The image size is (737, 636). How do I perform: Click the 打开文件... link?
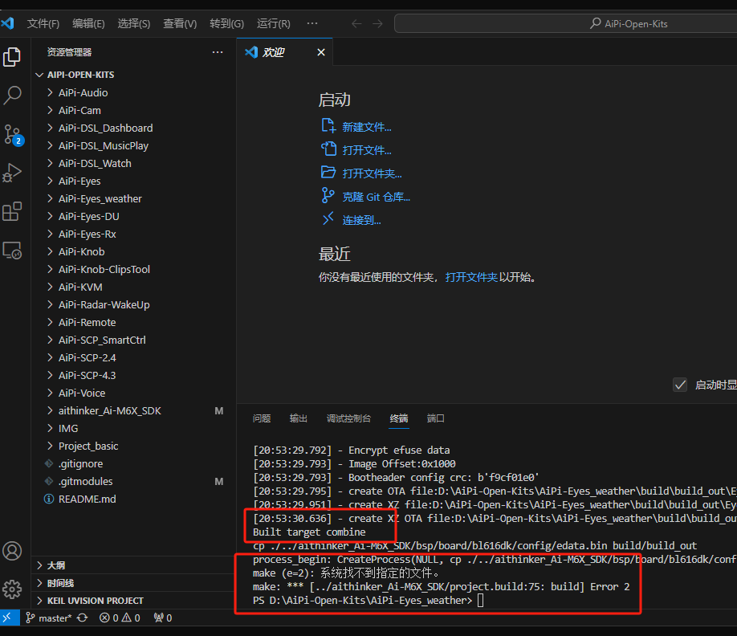click(367, 150)
